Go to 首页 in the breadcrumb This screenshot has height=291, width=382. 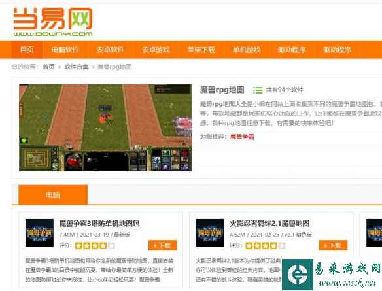click(48, 67)
